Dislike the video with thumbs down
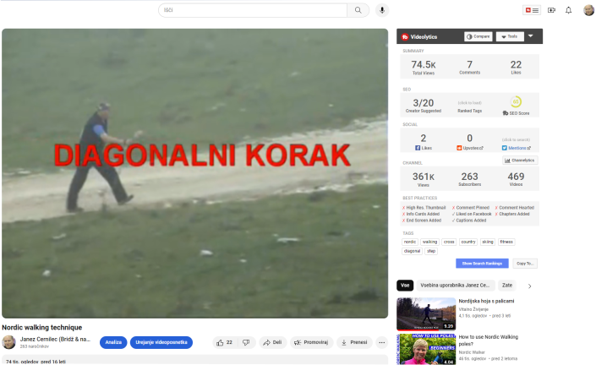This screenshot has height=365, width=596. [246, 342]
